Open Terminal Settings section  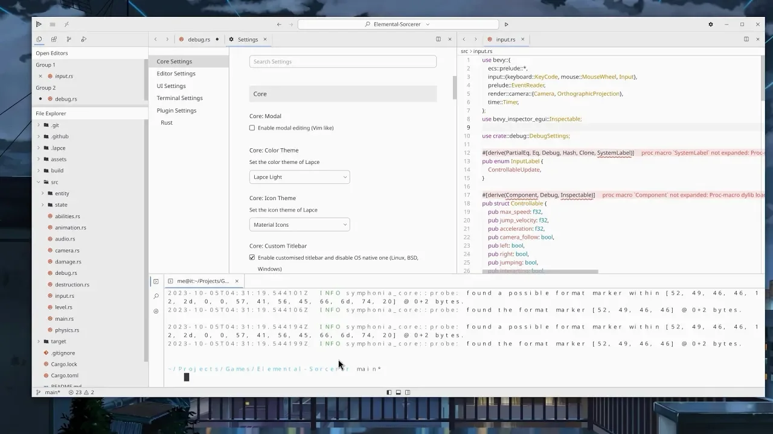[x=179, y=98]
